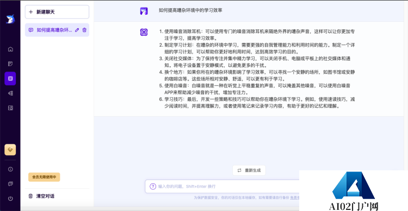Open the info icon in sidebar
The height and width of the screenshot is (211, 408).
pos(10,169)
